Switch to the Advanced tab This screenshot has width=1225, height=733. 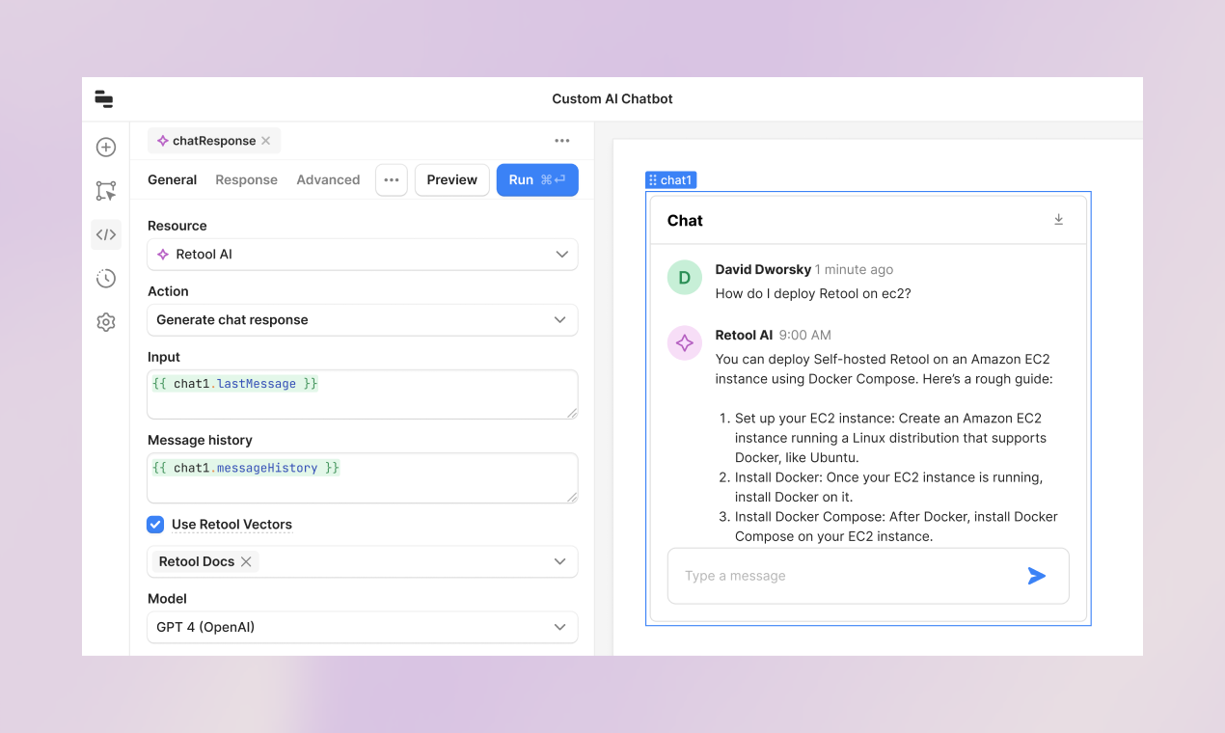[328, 180]
